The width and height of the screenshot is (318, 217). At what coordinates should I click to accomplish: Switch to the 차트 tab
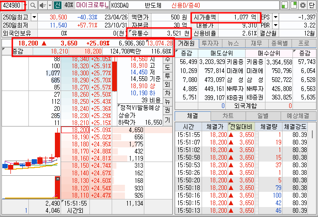click(228, 116)
